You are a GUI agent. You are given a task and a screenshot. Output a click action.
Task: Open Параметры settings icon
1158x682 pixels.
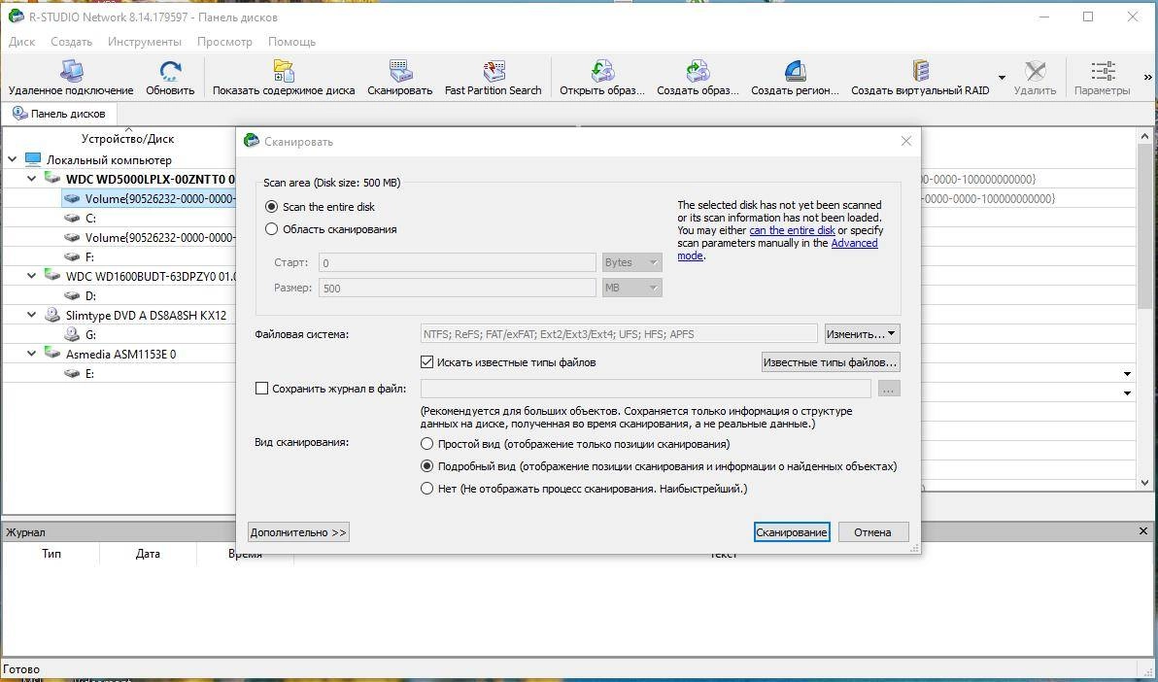tap(1102, 72)
